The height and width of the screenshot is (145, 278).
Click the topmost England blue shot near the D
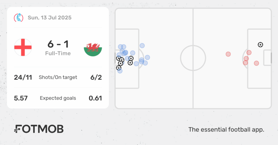[x=142, y=45]
